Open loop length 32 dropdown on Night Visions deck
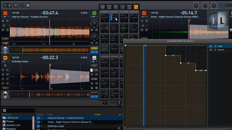 (x=144, y=26)
